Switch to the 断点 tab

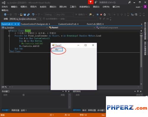pyautogui.click(x=84, y=110)
